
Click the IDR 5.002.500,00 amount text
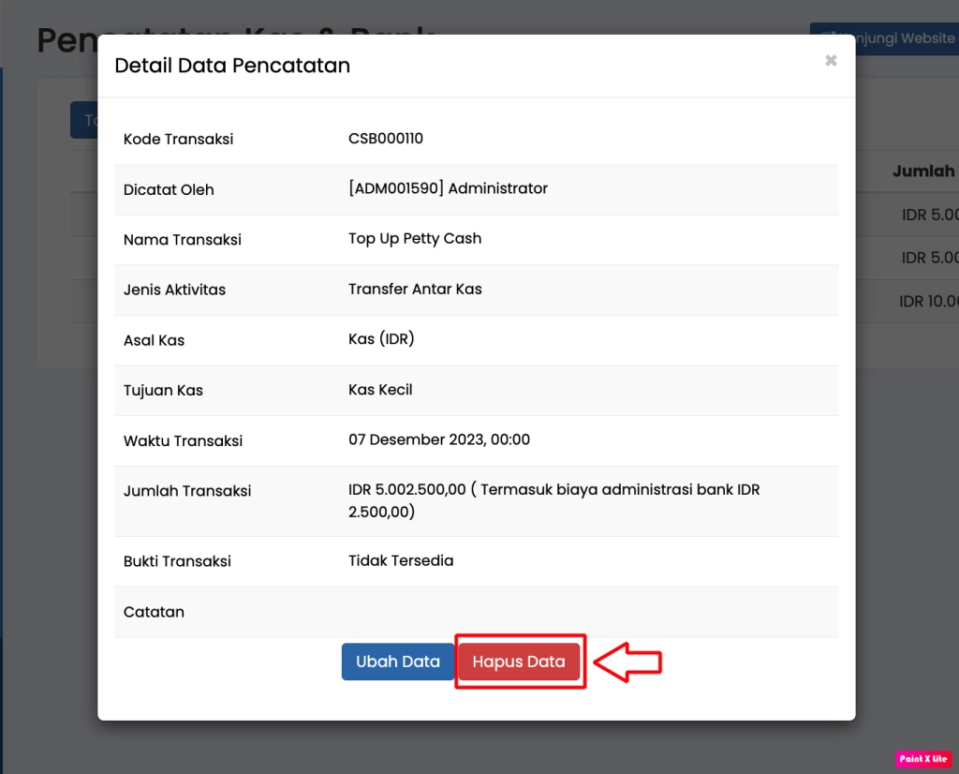click(x=407, y=490)
